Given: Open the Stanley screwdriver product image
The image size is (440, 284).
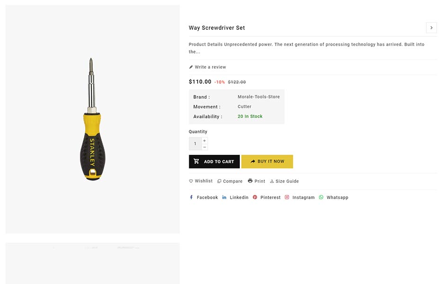Looking at the screenshot, I should point(93,119).
